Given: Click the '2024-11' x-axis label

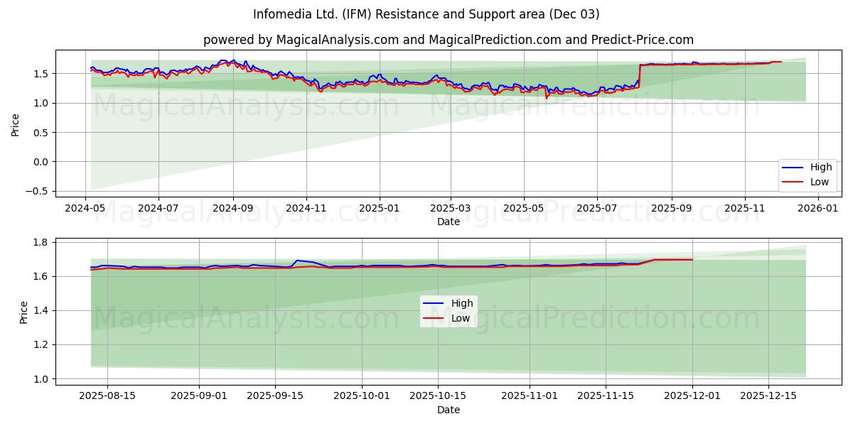Looking at the screenshot, I should pos(306,208).
